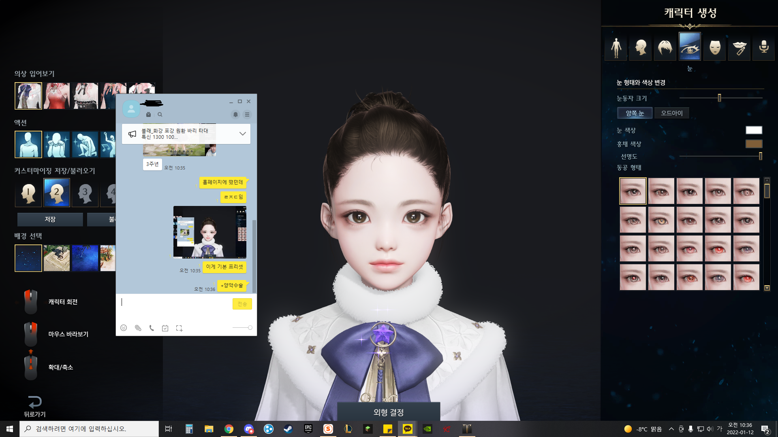Confirm appearance with 외형 결정 button
Image resolution: width=778 pixels, height=437 pixels.
[388, 412]
